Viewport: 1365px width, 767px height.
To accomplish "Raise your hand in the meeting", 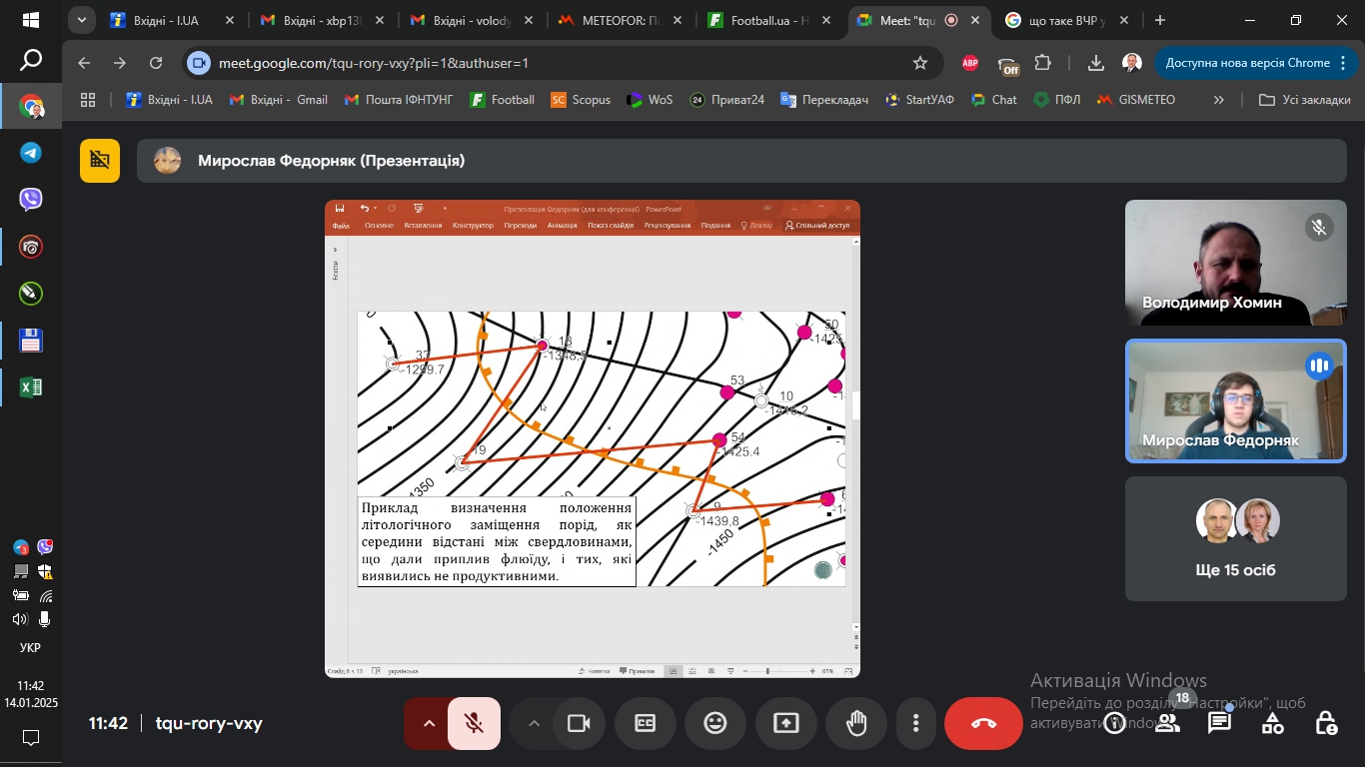I will coord(856,723).
